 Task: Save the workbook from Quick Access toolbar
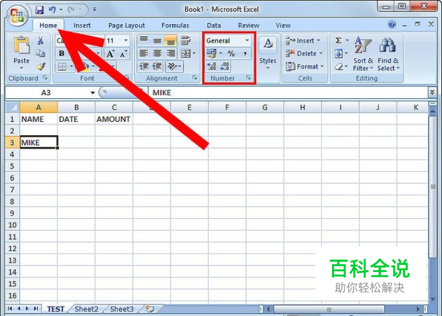pyautogui.click(x=40, y=10)
